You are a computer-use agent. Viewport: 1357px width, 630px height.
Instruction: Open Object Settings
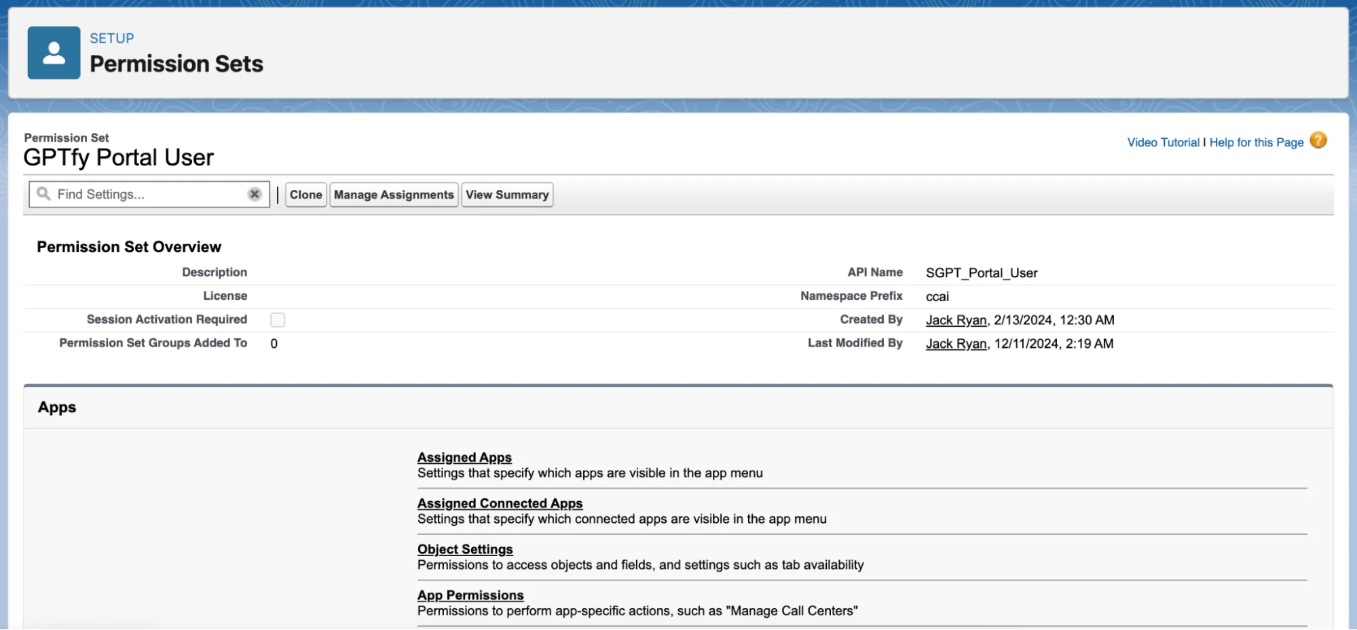[465, 549]
